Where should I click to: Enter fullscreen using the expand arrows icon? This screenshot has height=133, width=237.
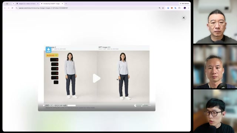(142, 105)
